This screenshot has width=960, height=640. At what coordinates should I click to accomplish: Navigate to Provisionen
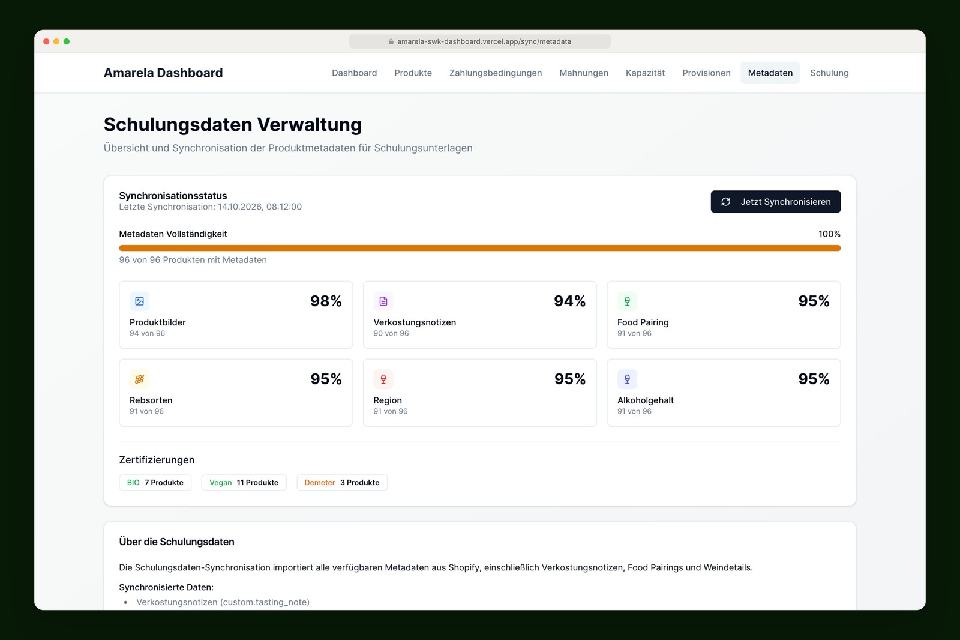pyautogui.click(x=706, y=73)
